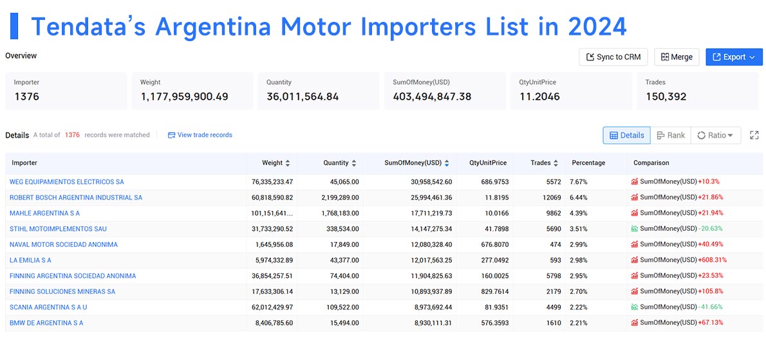
Task: Open the Export dropdown button
Action: pyautogui.click(x=734, y=57)
